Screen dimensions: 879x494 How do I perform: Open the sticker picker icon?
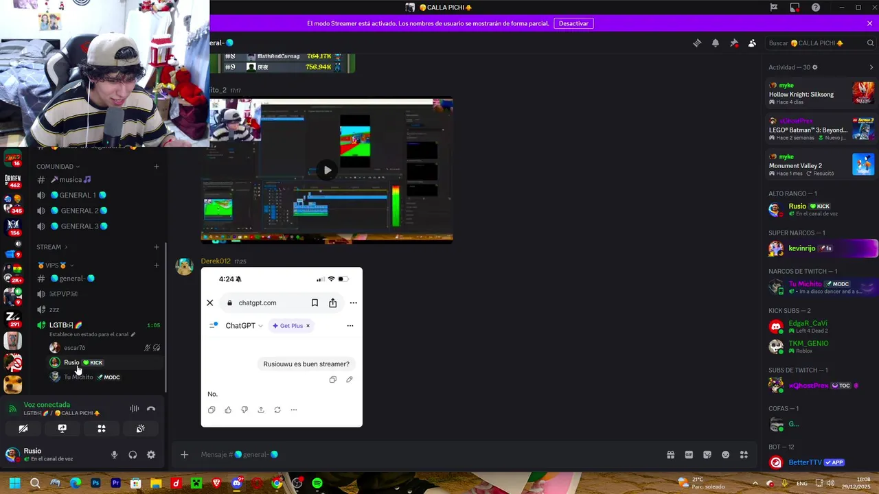707,455
